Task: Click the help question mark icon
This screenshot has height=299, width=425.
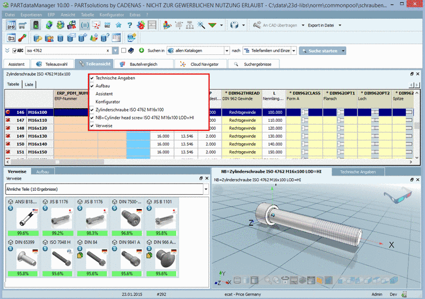Action: pos(129,25)
